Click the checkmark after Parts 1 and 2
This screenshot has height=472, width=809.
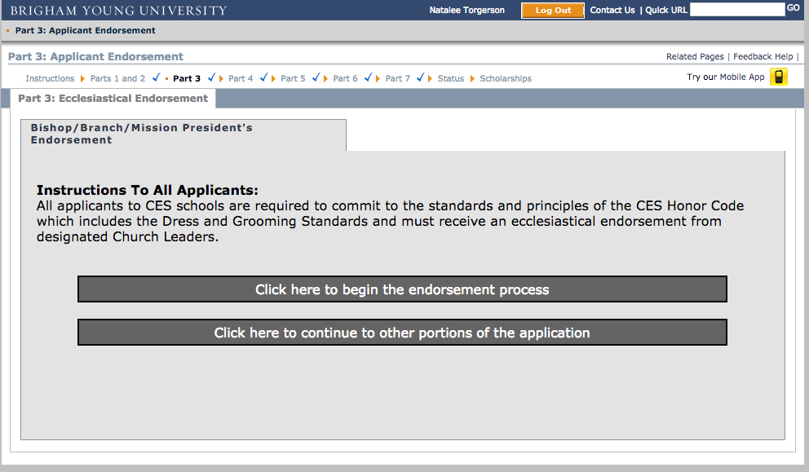coord(156,77)
